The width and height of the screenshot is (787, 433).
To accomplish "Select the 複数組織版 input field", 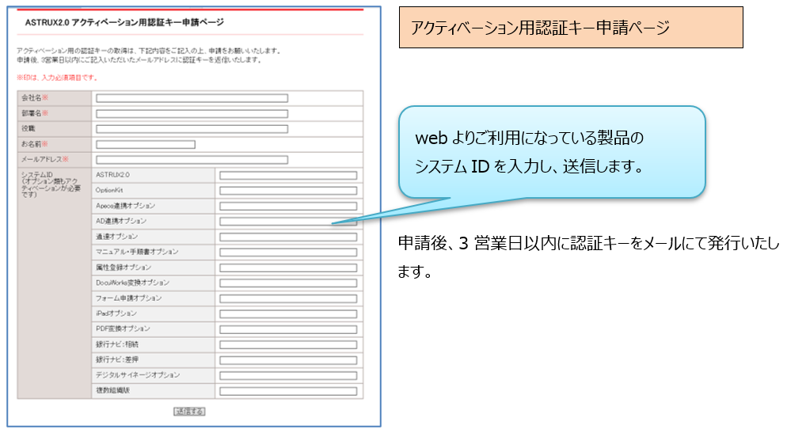I will [288, 391].
